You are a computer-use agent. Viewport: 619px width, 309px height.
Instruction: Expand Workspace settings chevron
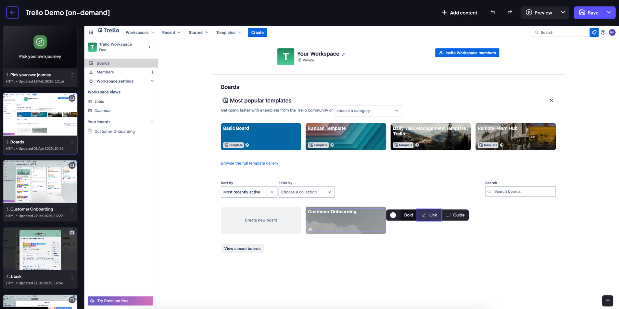coord(152,81)
